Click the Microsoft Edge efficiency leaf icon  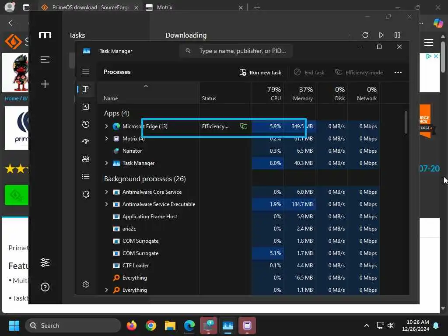243,126
